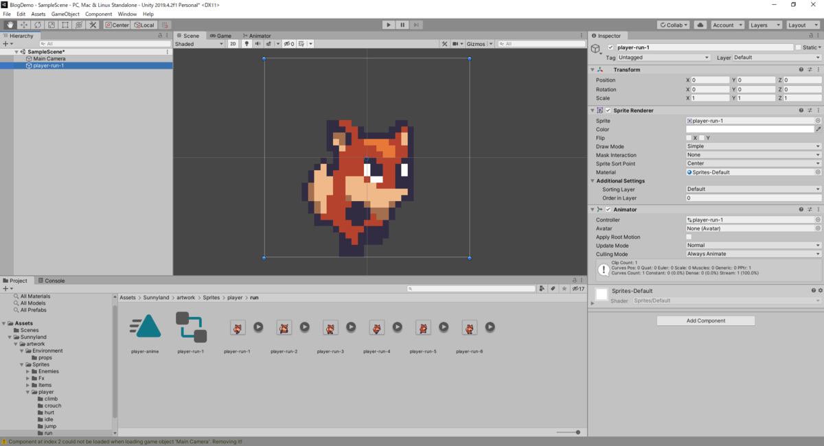Select the Move tool
Image resolution: width=824 pixels, height=446 pixels.
pyautogui.click(x=24, y=25)
